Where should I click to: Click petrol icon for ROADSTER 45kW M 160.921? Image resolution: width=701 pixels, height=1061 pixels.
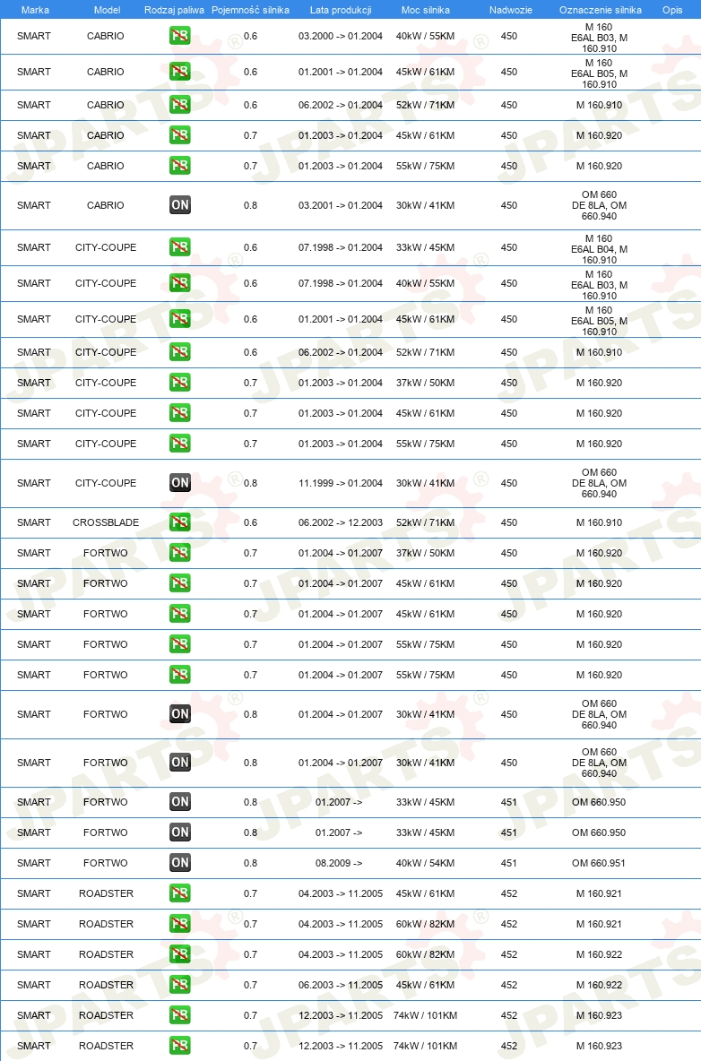pyautogui.click(x=180, y=893)
